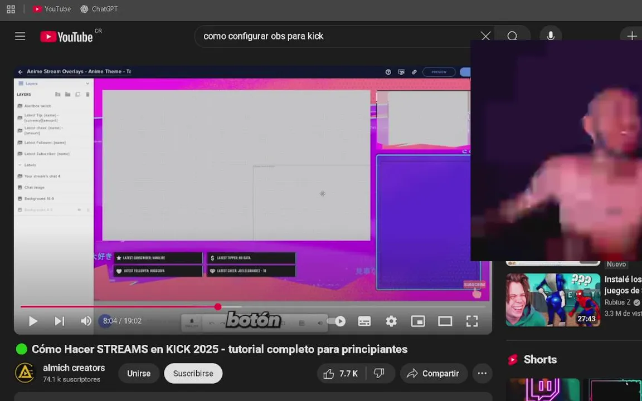
Task: Clear the search query with the X
Action: (485, 36)
